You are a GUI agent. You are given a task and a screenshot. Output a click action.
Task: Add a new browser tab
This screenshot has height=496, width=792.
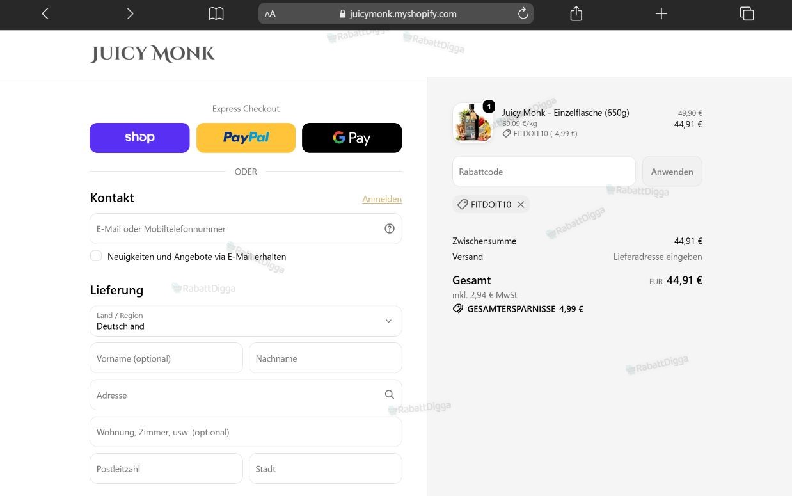(x=661, y=13)
